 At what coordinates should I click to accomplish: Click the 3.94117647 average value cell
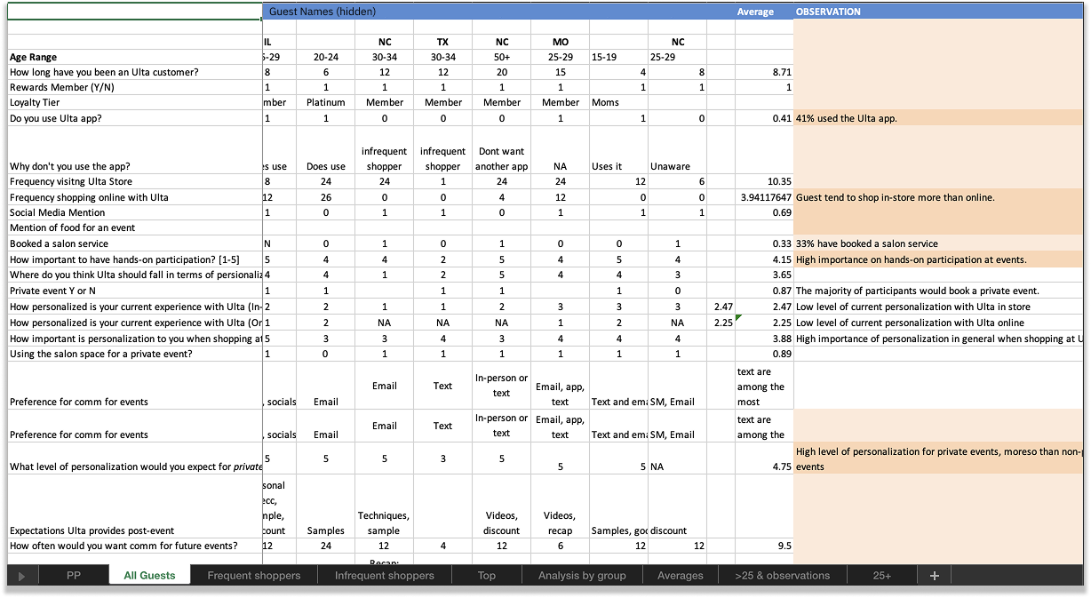tap(762, 197)
